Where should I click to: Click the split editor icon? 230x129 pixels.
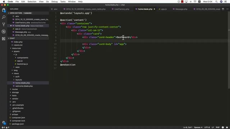pos(223,9)
